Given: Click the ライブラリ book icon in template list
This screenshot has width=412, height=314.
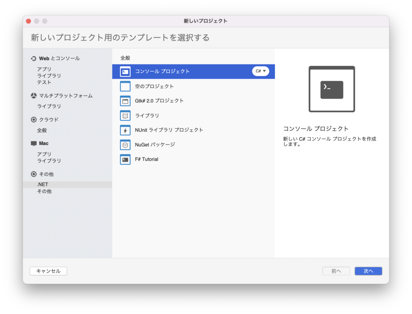Looking at the screenshot, I should click(x=125, y=116).
